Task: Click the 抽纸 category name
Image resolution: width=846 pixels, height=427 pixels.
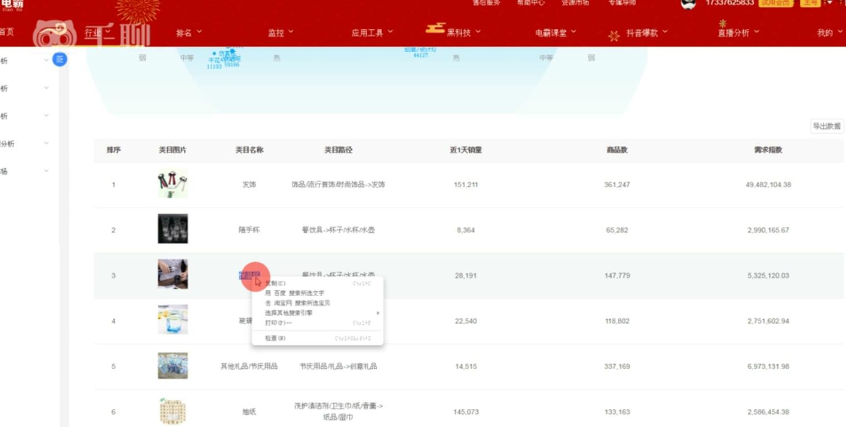Action: tap(249, 412)
